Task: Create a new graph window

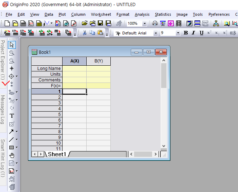Action: pyautogui.click(x=31, y=23)
